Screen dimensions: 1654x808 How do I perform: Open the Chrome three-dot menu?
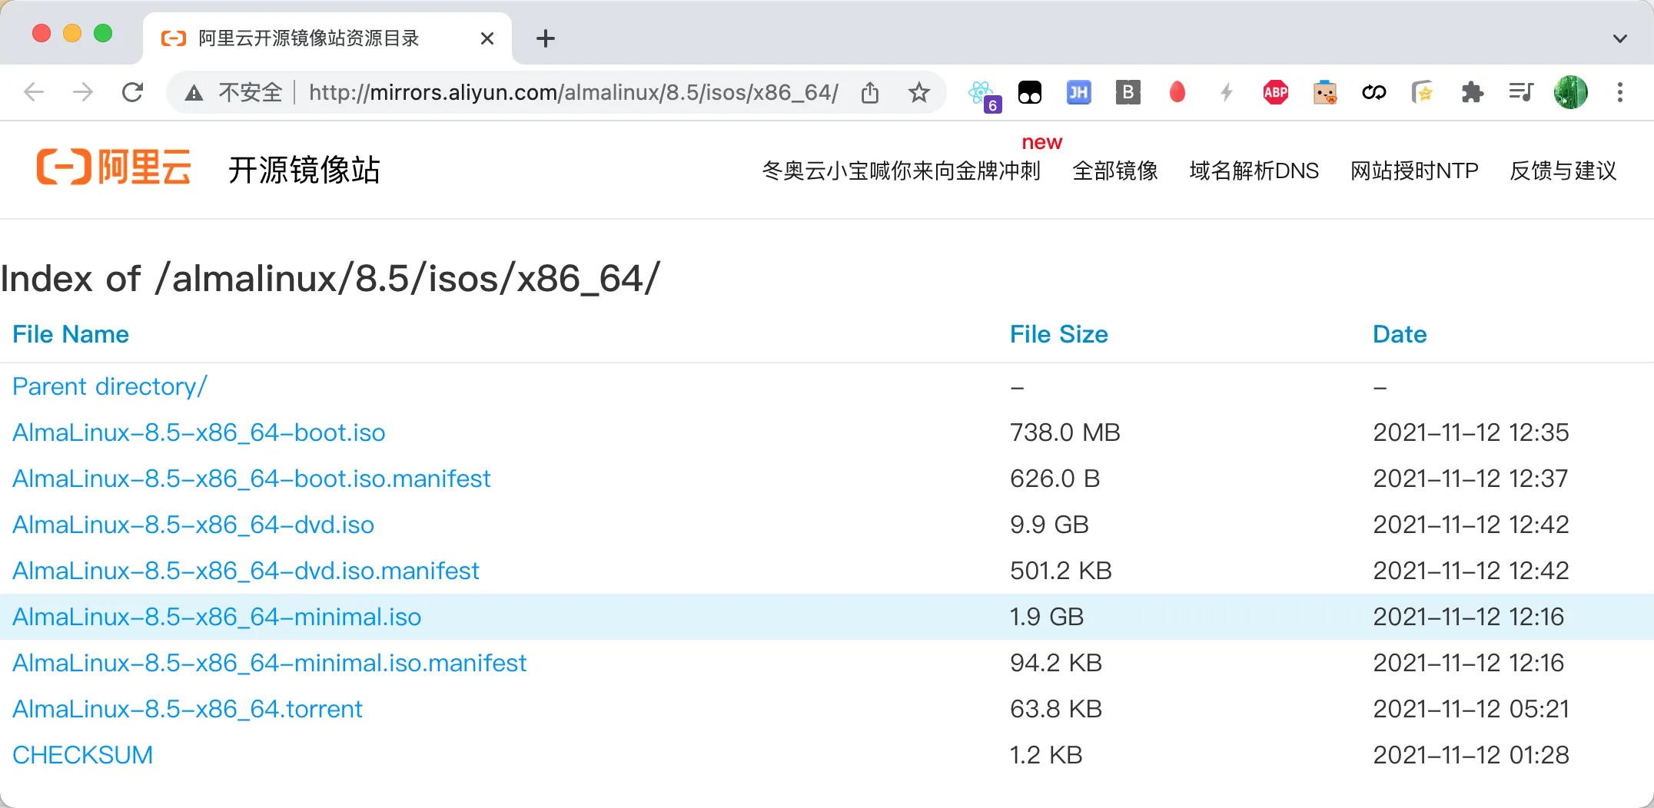1620,93
